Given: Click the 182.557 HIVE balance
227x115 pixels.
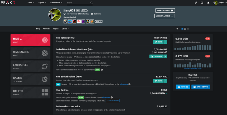Looking at the screenshot, I should (160, 38).
